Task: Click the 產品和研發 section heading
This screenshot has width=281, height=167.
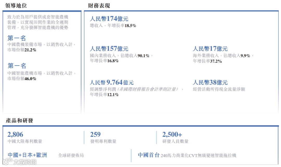Action: pos(19,120)
